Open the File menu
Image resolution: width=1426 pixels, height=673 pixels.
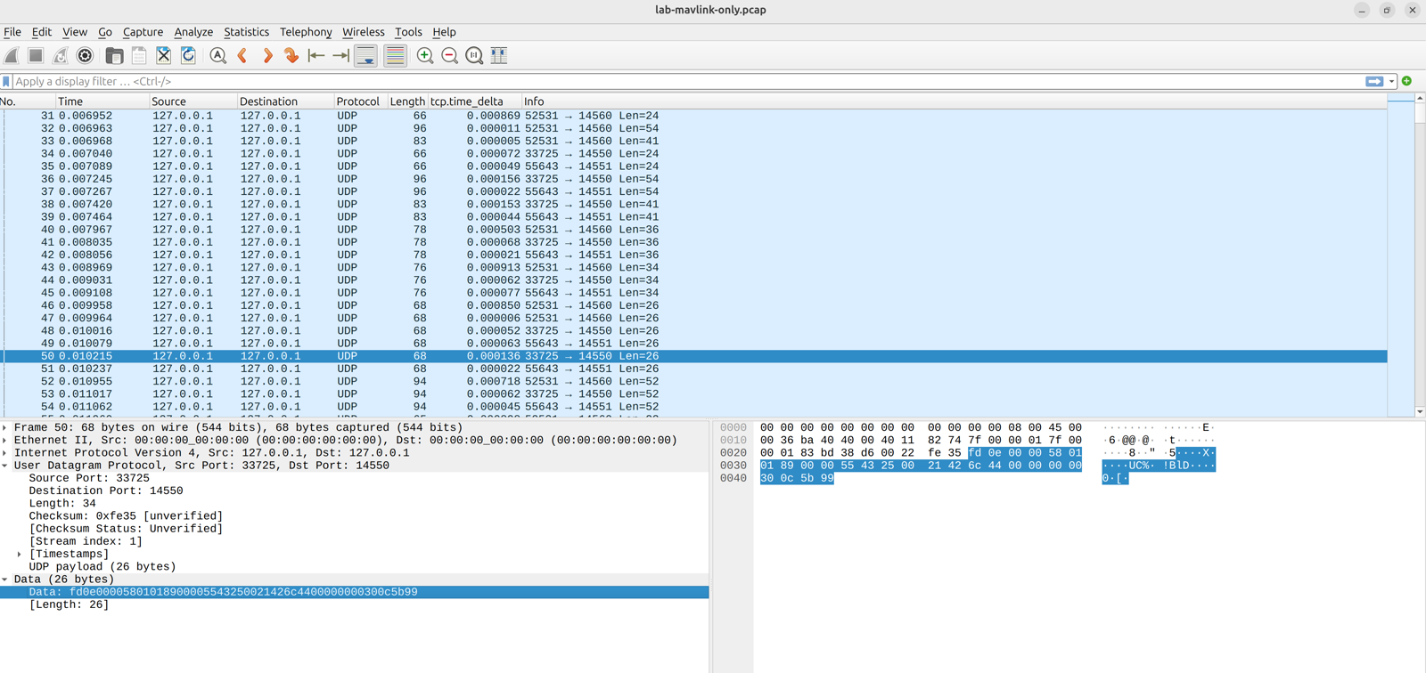pyautogui.click(x=12, y=32)
